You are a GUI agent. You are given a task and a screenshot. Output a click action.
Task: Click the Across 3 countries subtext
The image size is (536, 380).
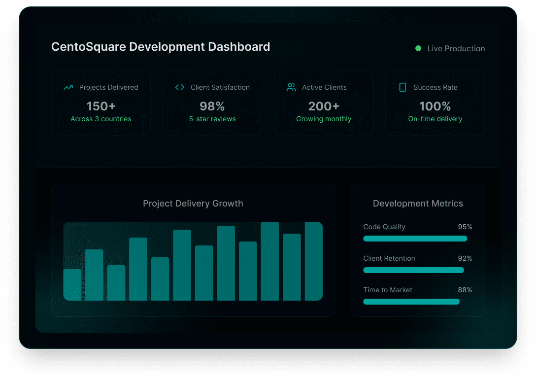click(x=101, y=119)
